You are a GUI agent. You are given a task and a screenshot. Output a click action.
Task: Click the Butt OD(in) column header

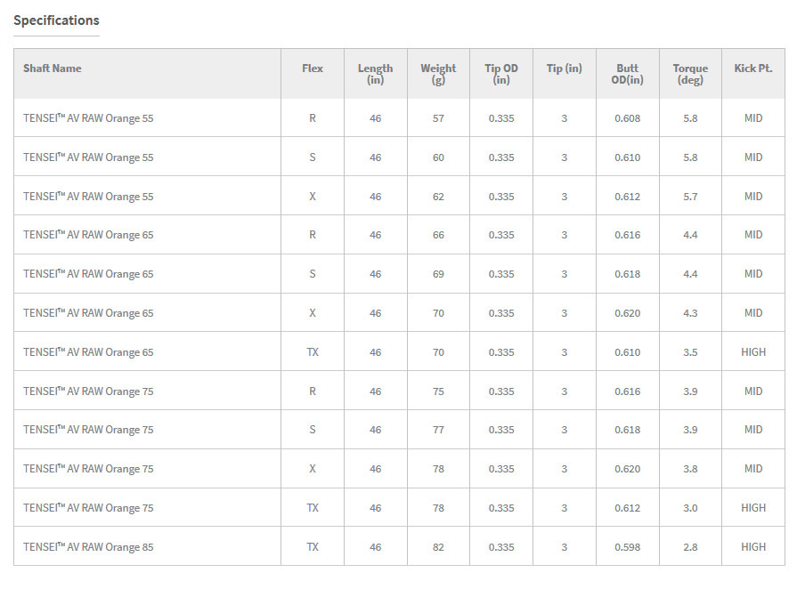627,74
